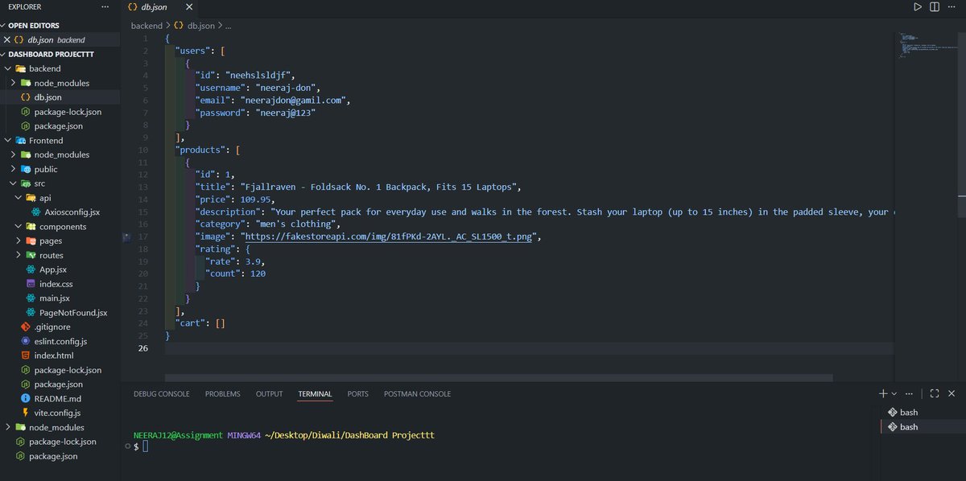Switch to DEBUG CONSOLE panel tab

tap(162, 394)
